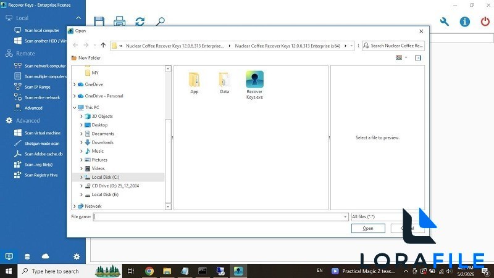494x278 pixels.
Task: Open the recent locations dropdown arrow
Action: tap(95, 46)
